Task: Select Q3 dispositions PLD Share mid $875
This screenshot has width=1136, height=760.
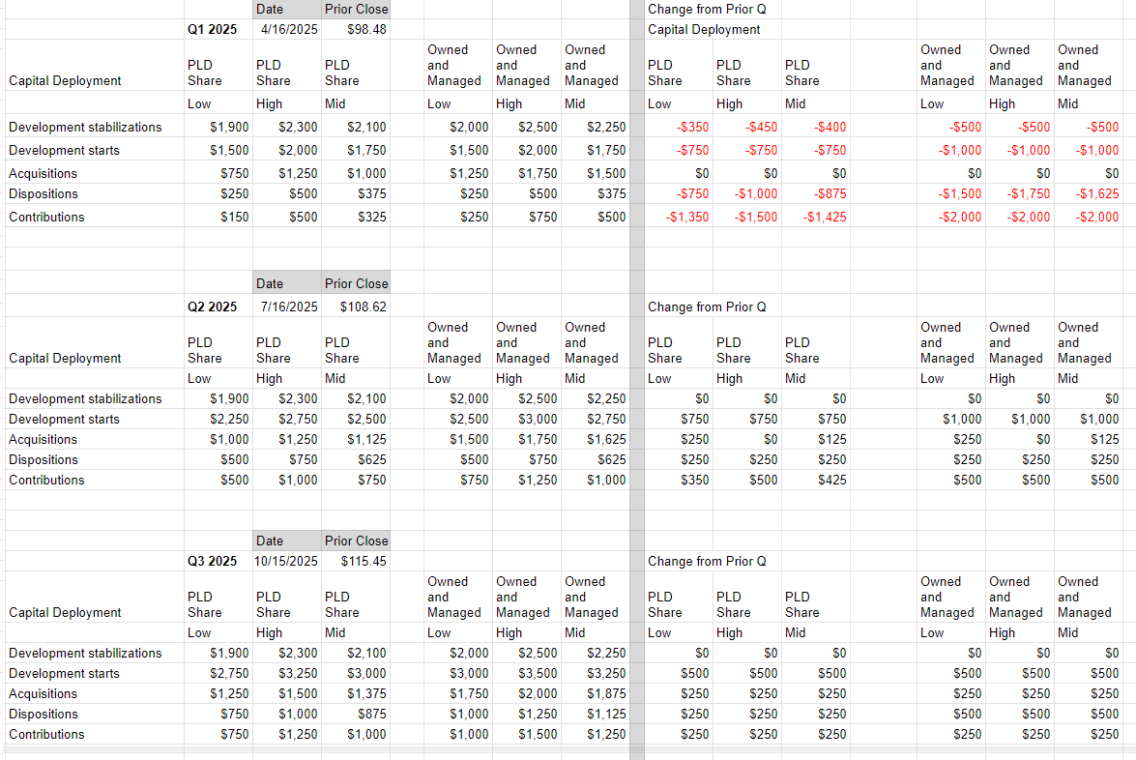Action: tap(356, 715)
